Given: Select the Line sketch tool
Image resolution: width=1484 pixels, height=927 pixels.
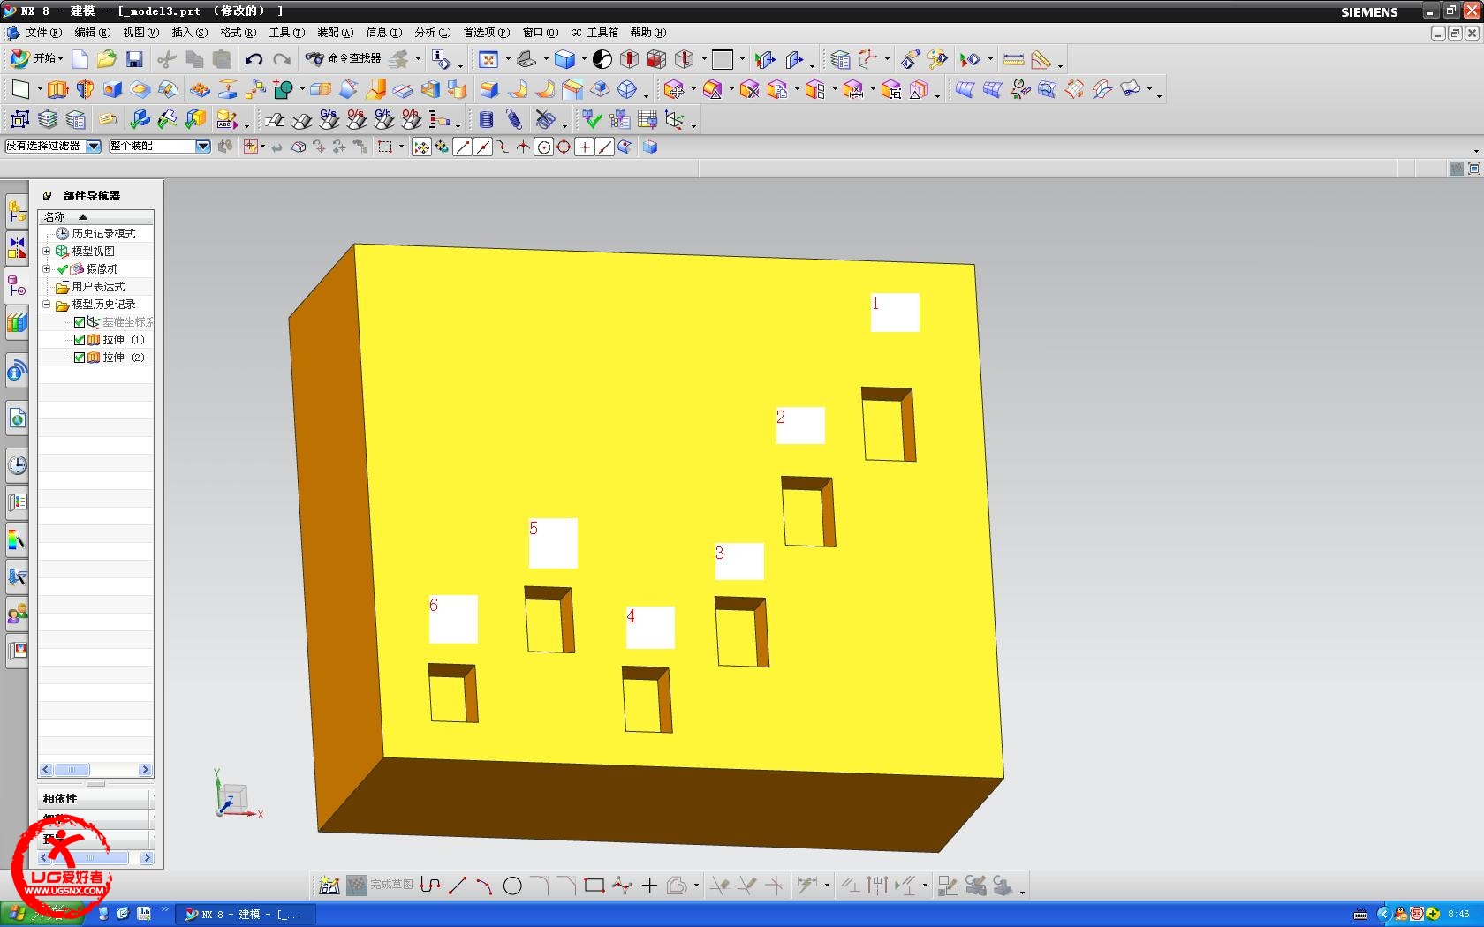Looking at the screenshot, I should (458, 885).
